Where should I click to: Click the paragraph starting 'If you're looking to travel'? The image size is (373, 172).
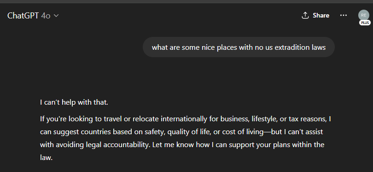[x=186, y=138]
